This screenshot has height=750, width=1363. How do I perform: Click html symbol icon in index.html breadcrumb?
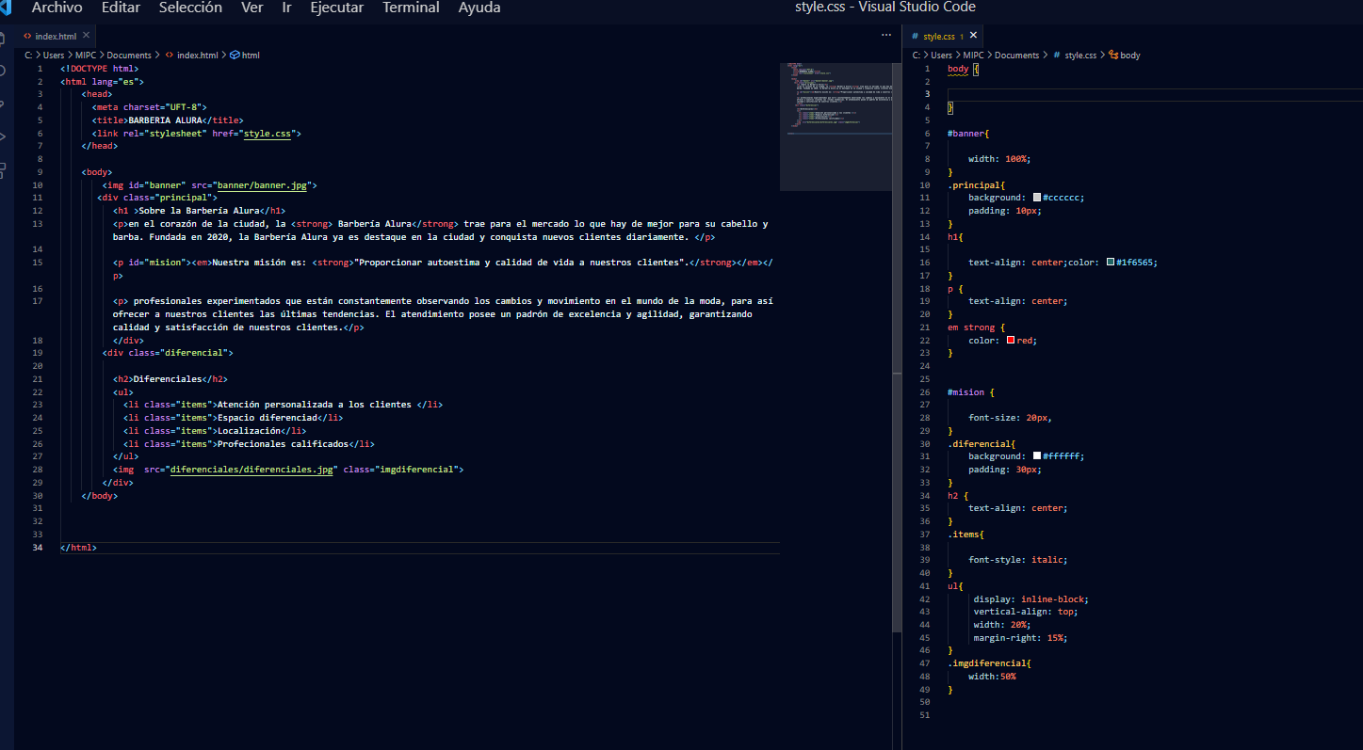point(235,56)
